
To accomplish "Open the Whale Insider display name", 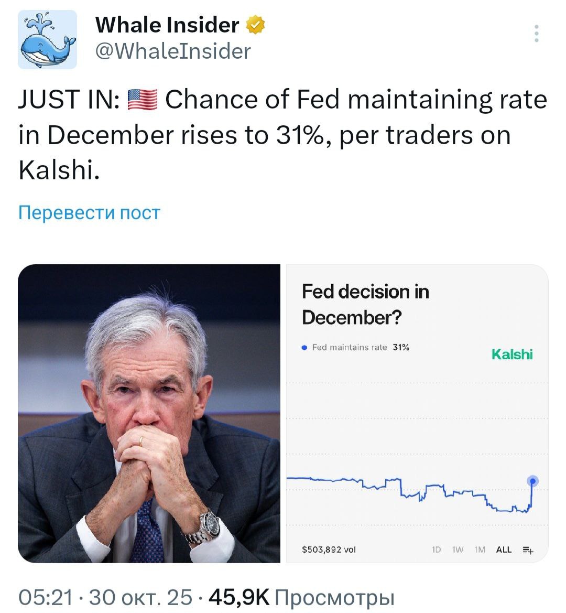I will (167, 25).
